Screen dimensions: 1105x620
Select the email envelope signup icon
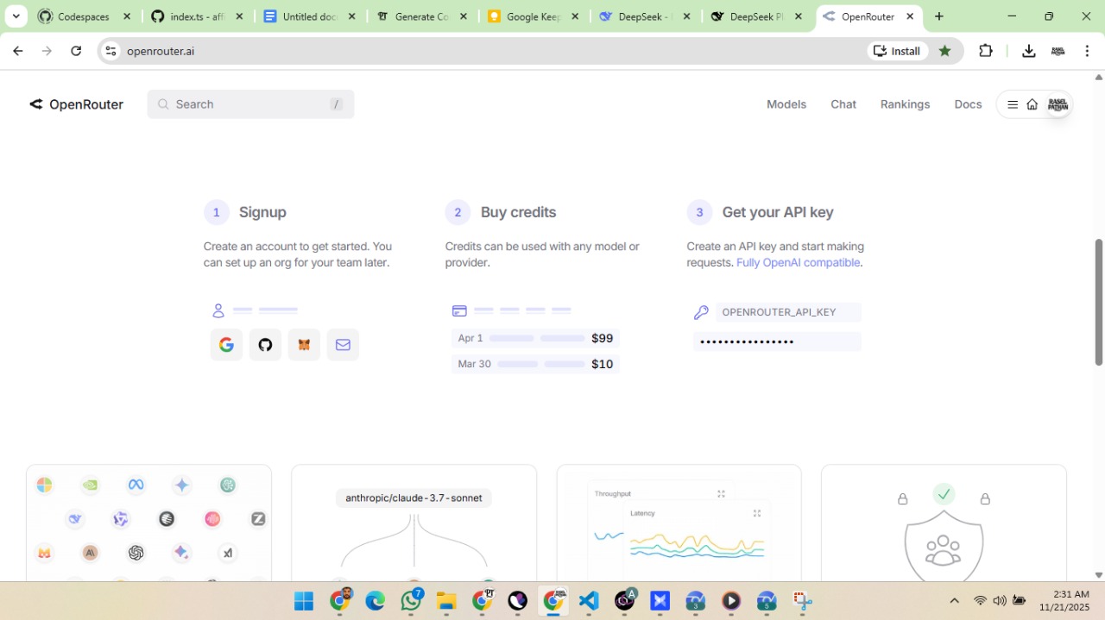point(343,345)
